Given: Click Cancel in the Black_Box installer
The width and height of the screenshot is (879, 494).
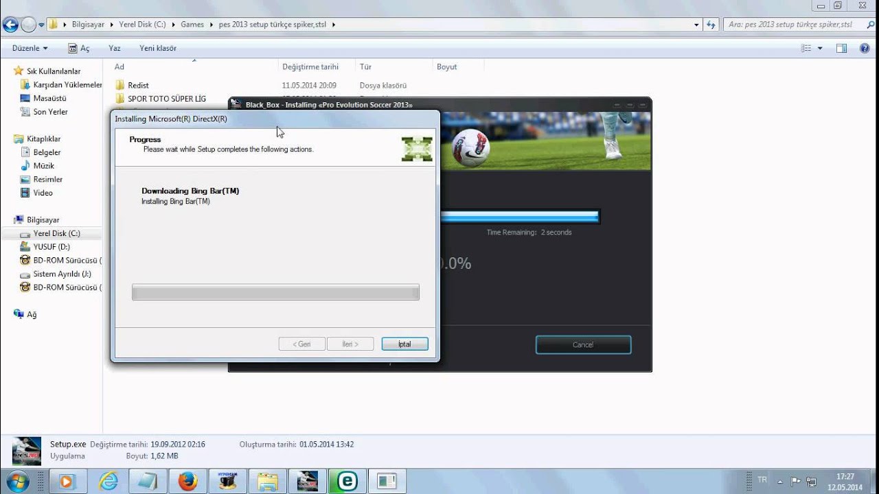Looking at the screenshot, I should [x=583, y=344].
